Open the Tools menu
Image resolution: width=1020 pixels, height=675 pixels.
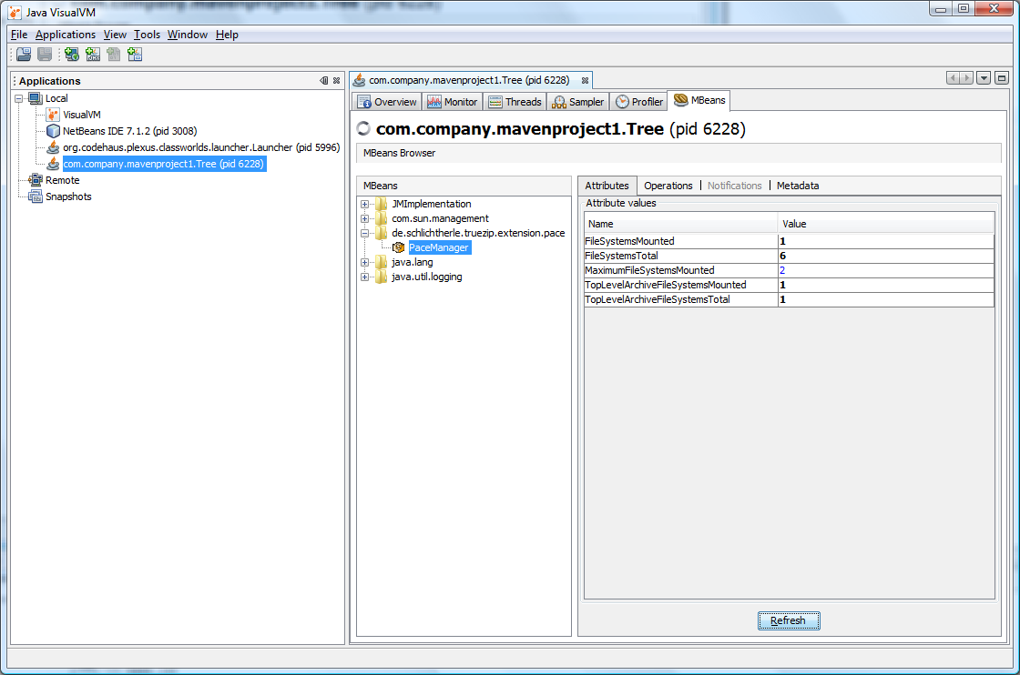point(147,35)
